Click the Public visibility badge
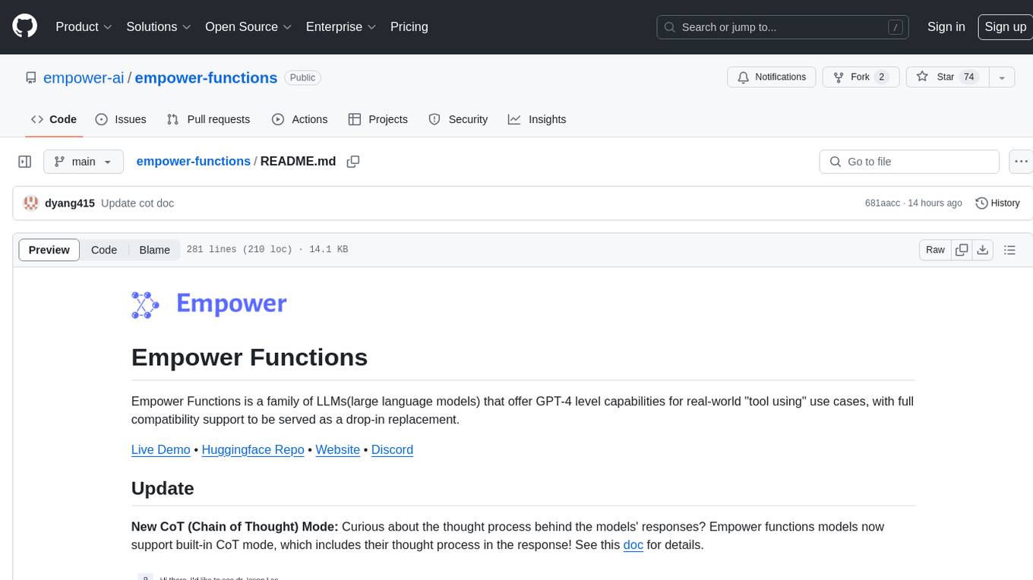The image size is (1033, 580). pyautogui.click(x=302, y=77)
